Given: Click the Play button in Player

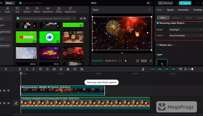Looking at the screenshot, I should [x=126, y=61].
